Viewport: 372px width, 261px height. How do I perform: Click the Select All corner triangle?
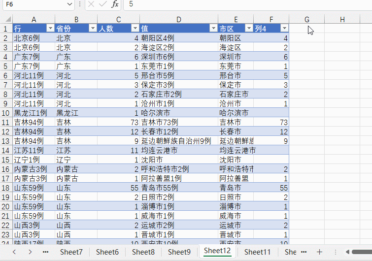pyautogui.click(x=8, y=19)
